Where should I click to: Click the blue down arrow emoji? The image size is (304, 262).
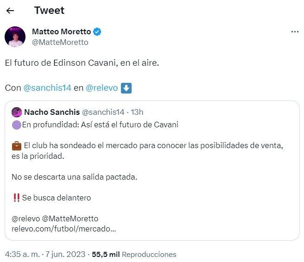pos(126,88)
